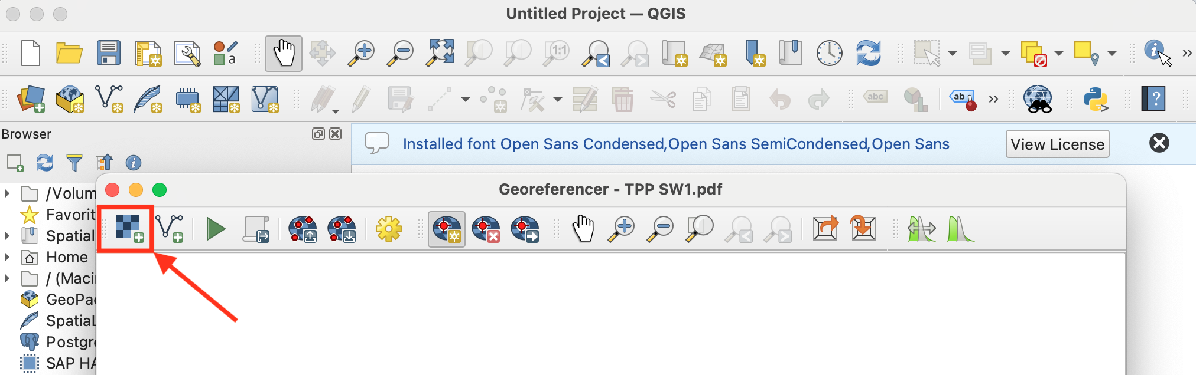Open Style Manager icon
The height and width of the screenshot is (375, 1196).
(225, 53)
